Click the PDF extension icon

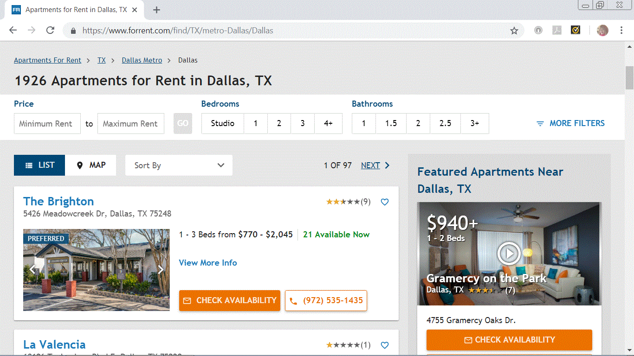tap(557, 30)
